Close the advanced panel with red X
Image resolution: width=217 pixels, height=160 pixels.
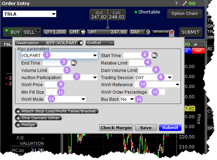coord(172,32)
